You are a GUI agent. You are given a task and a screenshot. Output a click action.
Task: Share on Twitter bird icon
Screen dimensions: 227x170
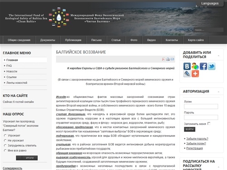[x=212, y=66]
